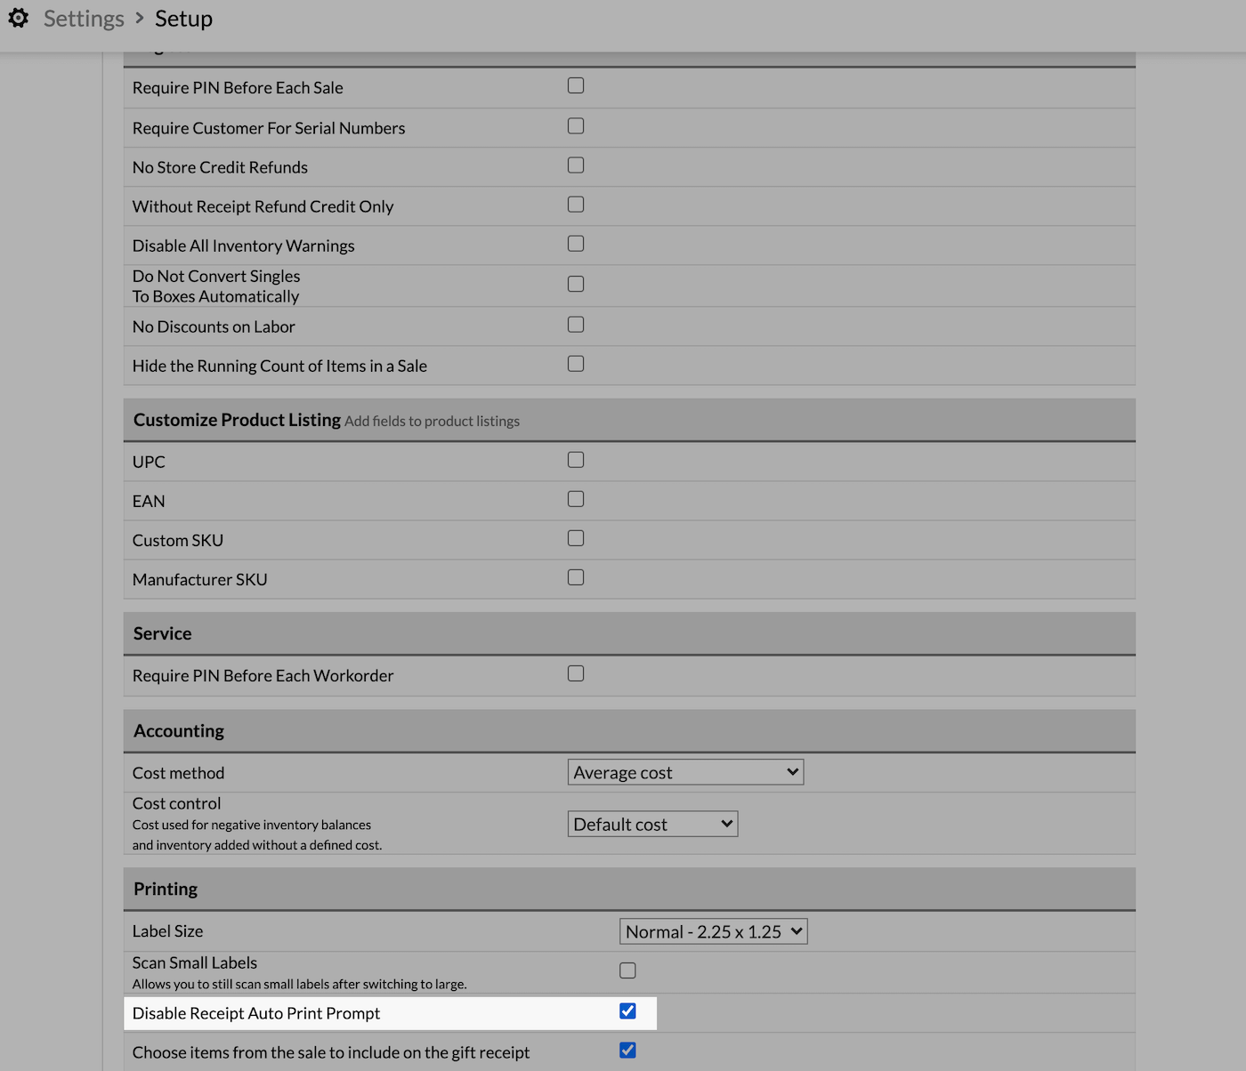The width and height of the screenshot is (1246, 1071).
Task: Enable No Discounts on Labor
Action: 576,325
